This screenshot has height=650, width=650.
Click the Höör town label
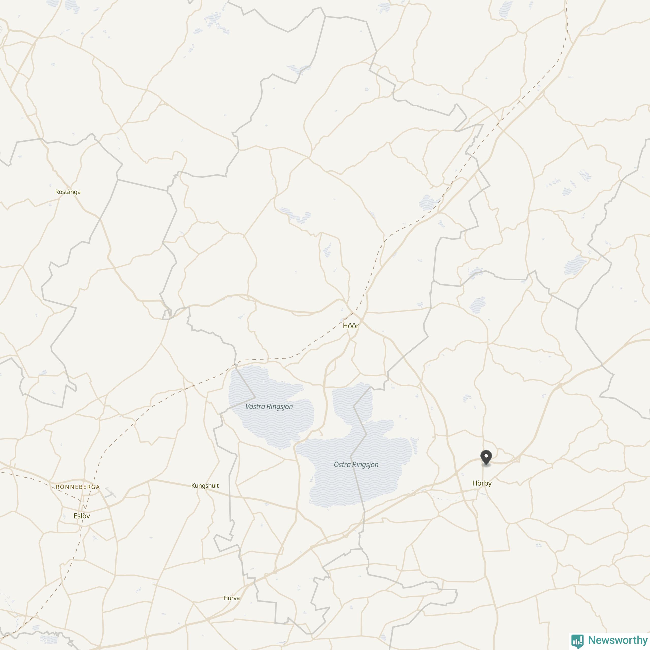tap(351, 326)
